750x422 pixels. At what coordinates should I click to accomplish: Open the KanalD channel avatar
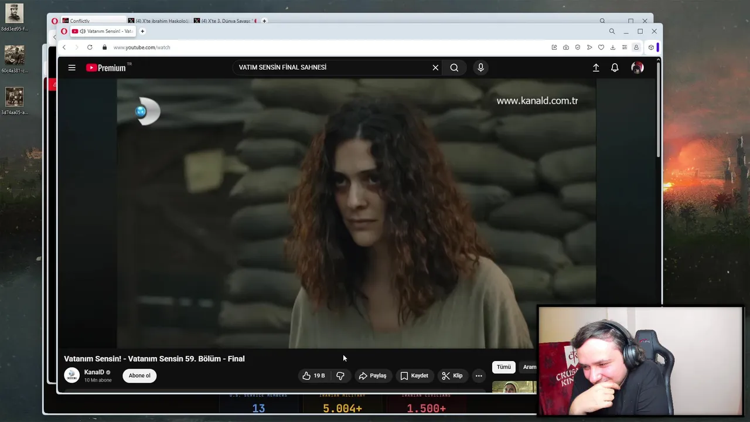tap(71, 375)
